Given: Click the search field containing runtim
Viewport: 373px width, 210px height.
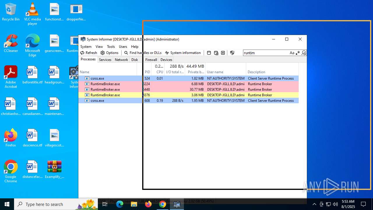Looking at the screenshot, I should (266, 53).
